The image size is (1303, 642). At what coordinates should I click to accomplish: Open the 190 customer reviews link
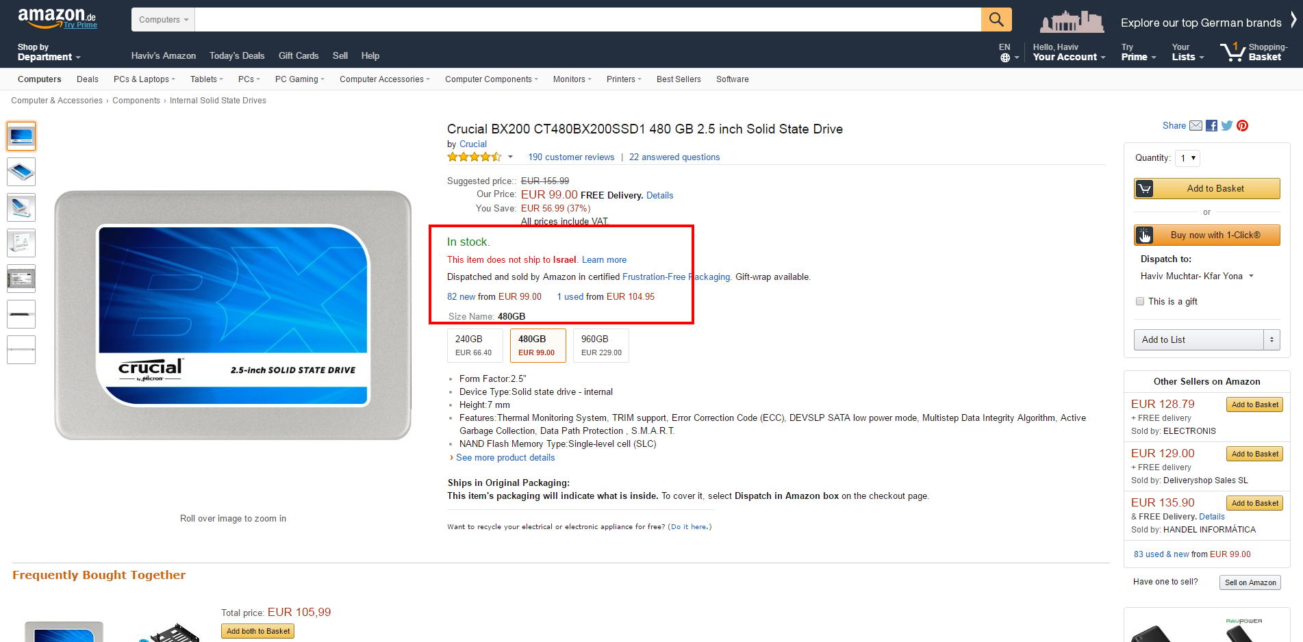pos(571,157)
